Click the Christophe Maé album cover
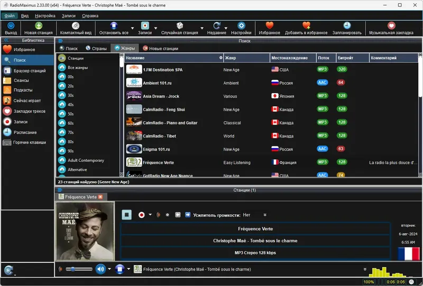Viewport: 423px width, 286px height. (85, 231)
